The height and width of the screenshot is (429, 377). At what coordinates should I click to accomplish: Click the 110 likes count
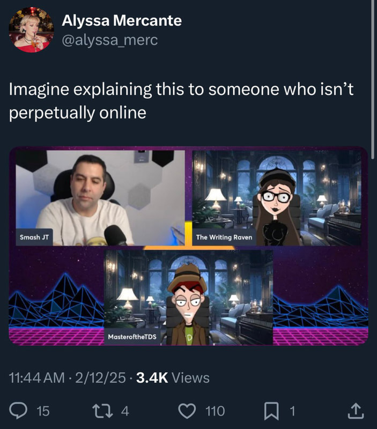point(215,411)
